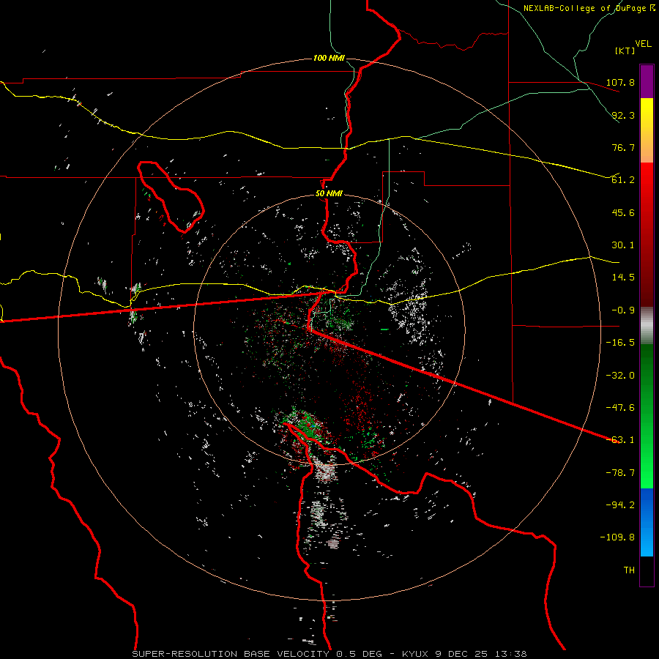659x659 pixels.
Task: Click the 30.1 legend value
Action: tap(623, 245)
